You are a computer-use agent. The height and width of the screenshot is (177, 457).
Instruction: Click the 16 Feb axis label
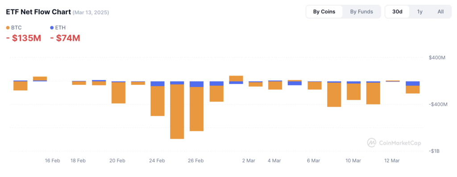(53, 161)
